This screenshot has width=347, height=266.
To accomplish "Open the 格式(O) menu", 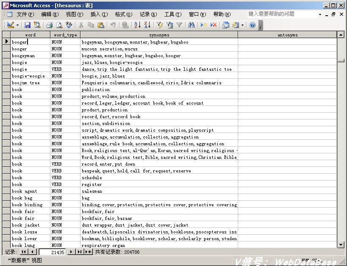I will [x=123, y=14].
